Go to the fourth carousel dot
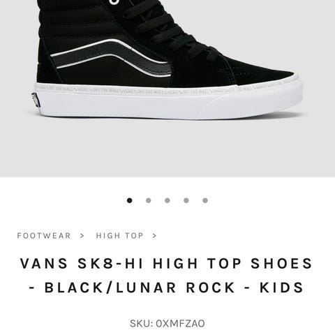The image size is (335, 335). (186, 200)
